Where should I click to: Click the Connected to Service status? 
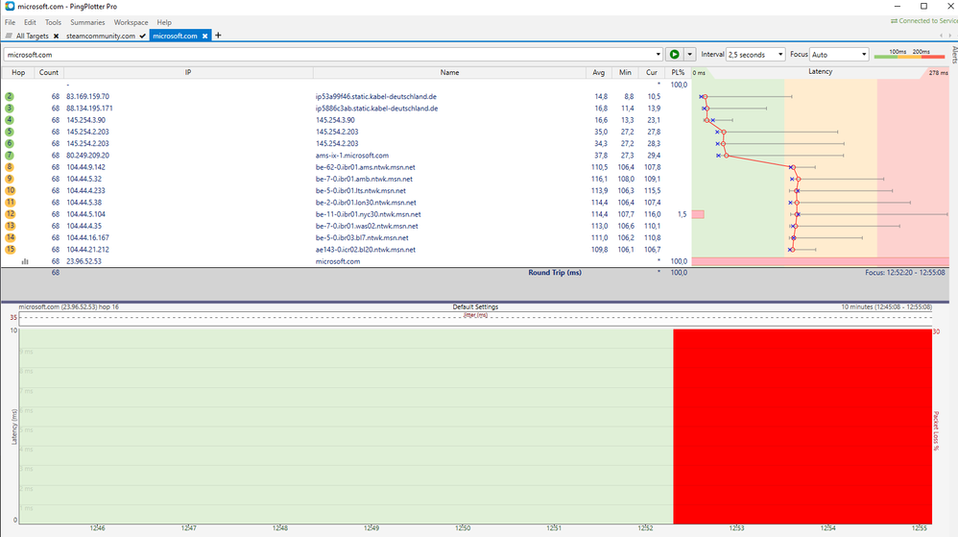click(x=924, y=21)
